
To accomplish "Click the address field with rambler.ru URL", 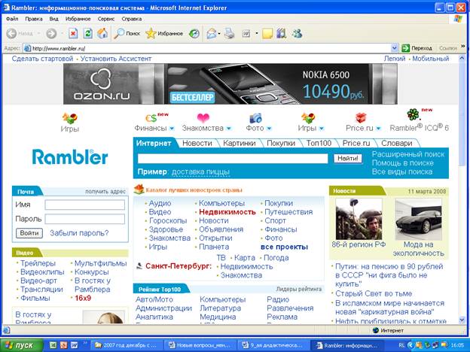I will [x=207, y=48].
